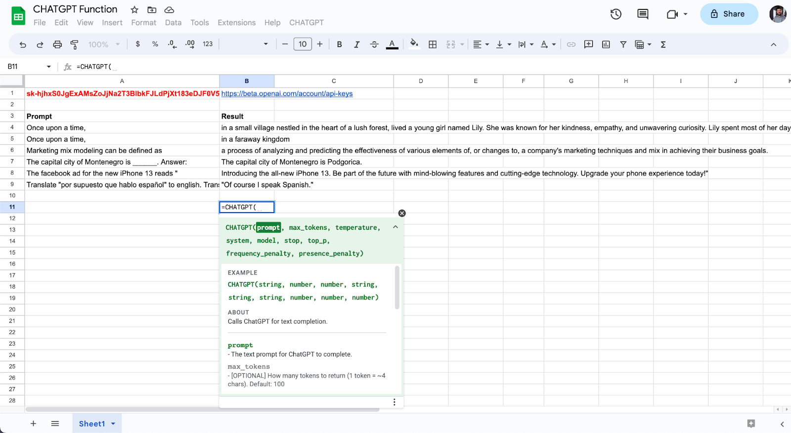The image size is (791, 433).
Task: Toggle bold formatting
Action: 339,44
